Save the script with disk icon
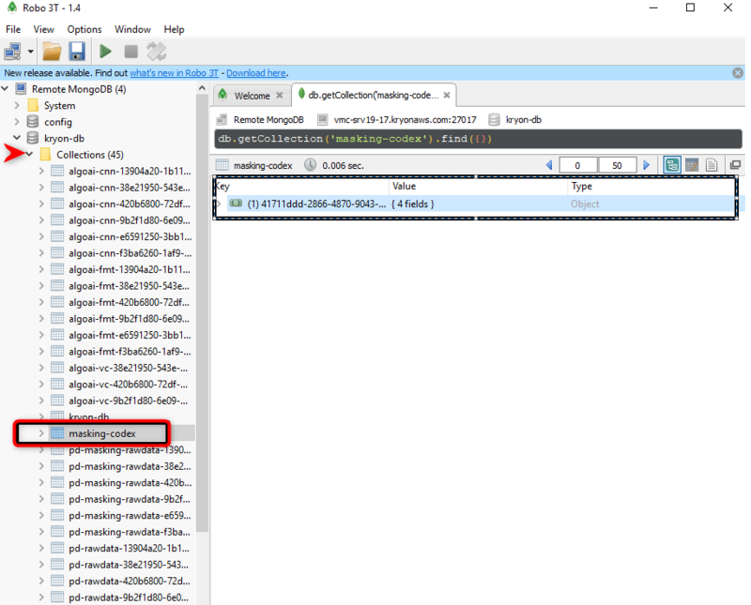Image resolution: width=751 pixels, height=605 pixels. [x=77, y=52]
